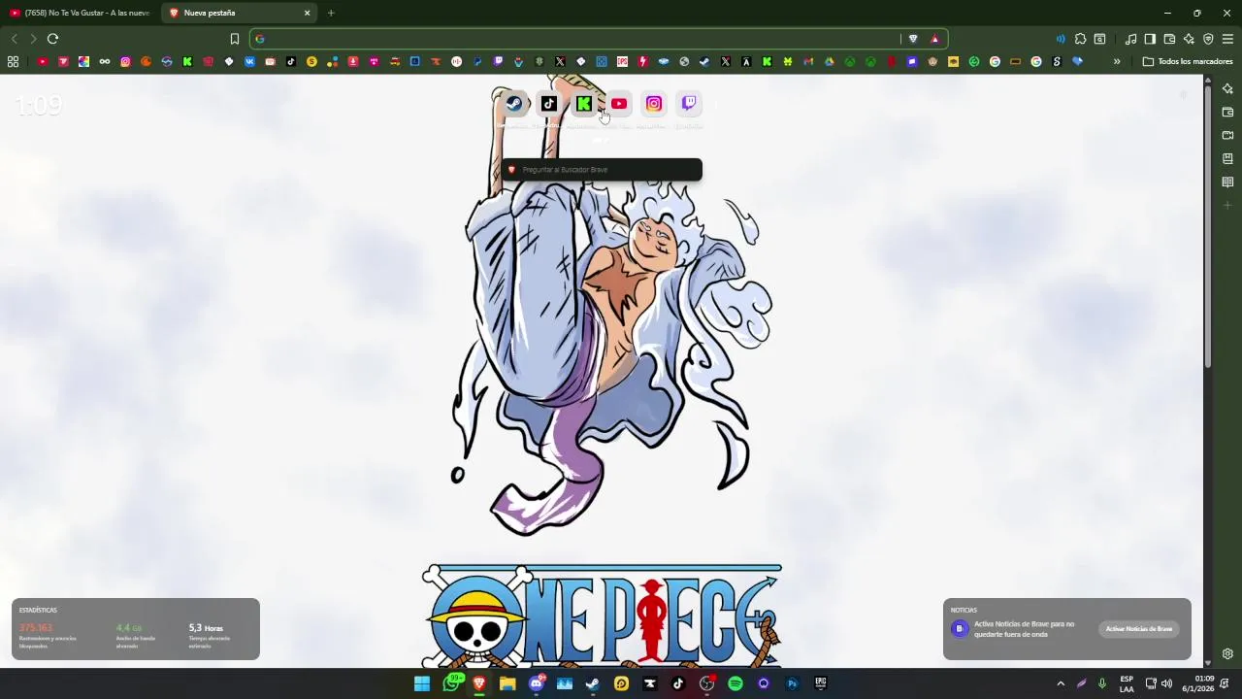Screen dimensions: 1242x699
Task: Open the Steam bookmark in bookmarks bar
Action: coord(704,61)
